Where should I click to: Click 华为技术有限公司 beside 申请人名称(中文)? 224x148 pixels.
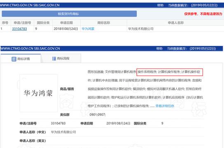63,132
